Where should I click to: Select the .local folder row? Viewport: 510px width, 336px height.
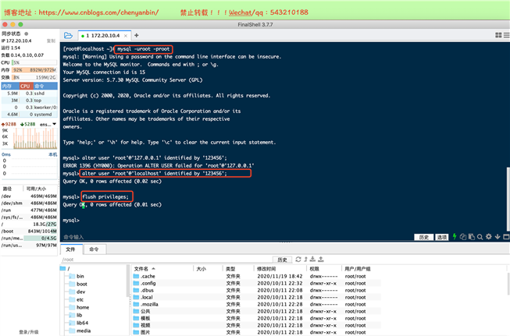pyautogui.click(x=257, y=297)
